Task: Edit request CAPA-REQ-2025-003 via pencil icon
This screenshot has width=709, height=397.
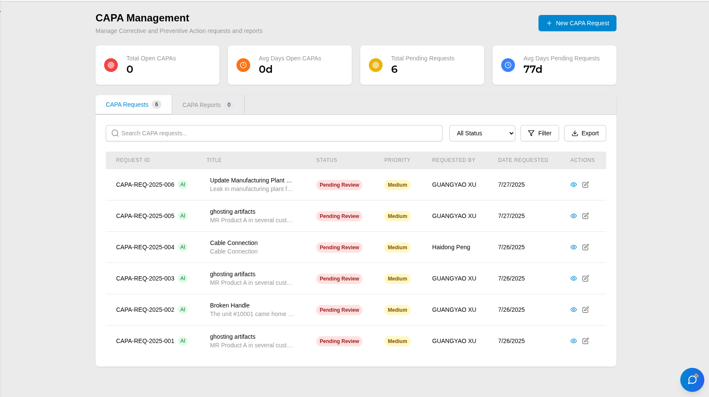Action: (585, 278)
